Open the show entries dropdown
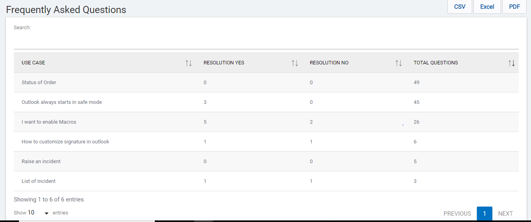This screenshot has height=222, width=531. 38,213
